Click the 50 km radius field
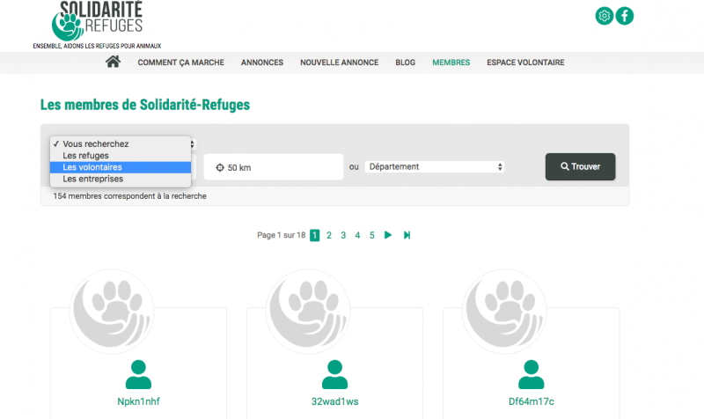The height and width of the screenshot is (419, 704). tap(273, 167)
